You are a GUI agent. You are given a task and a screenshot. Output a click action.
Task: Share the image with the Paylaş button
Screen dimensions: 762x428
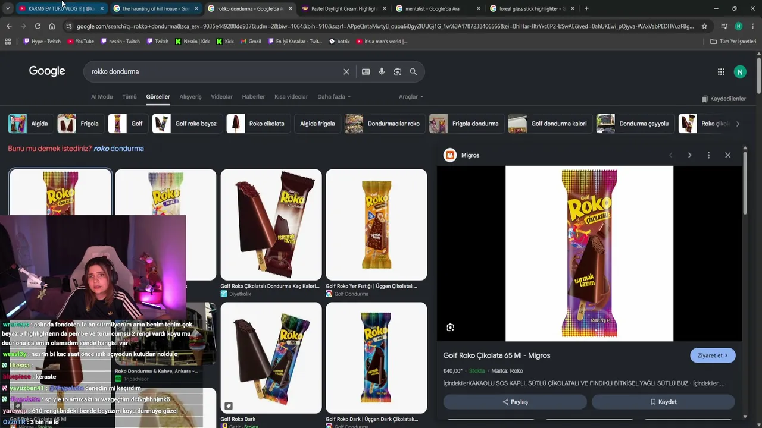pyautogui.click(x=515, y=402)
